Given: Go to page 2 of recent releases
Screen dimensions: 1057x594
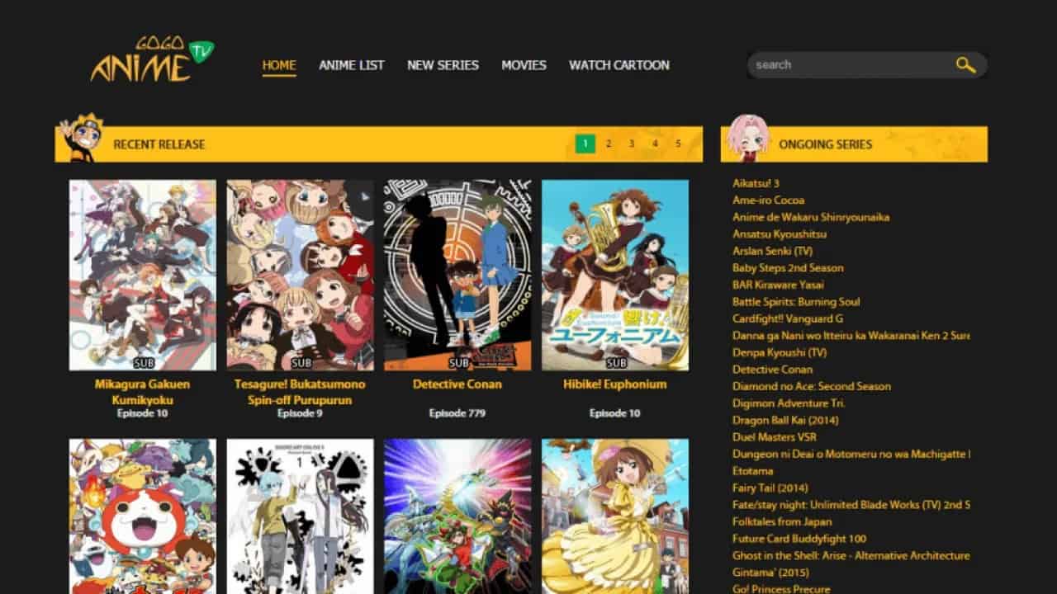Looking at the screenshot, I should point(609,144).
